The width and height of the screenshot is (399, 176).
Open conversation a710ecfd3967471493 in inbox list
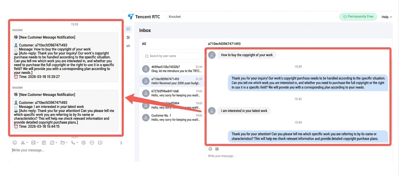[x=172, y=81]
